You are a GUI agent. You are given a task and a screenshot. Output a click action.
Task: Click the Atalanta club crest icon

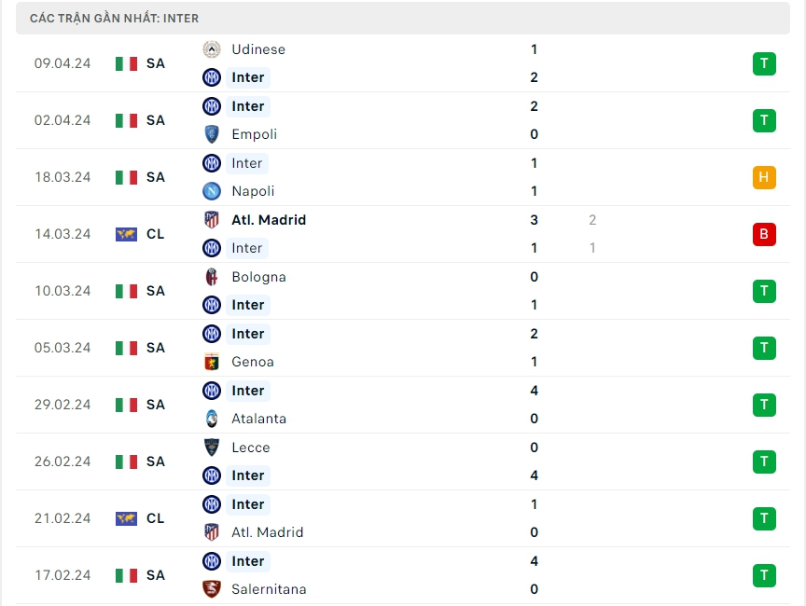tap(212, 419)
